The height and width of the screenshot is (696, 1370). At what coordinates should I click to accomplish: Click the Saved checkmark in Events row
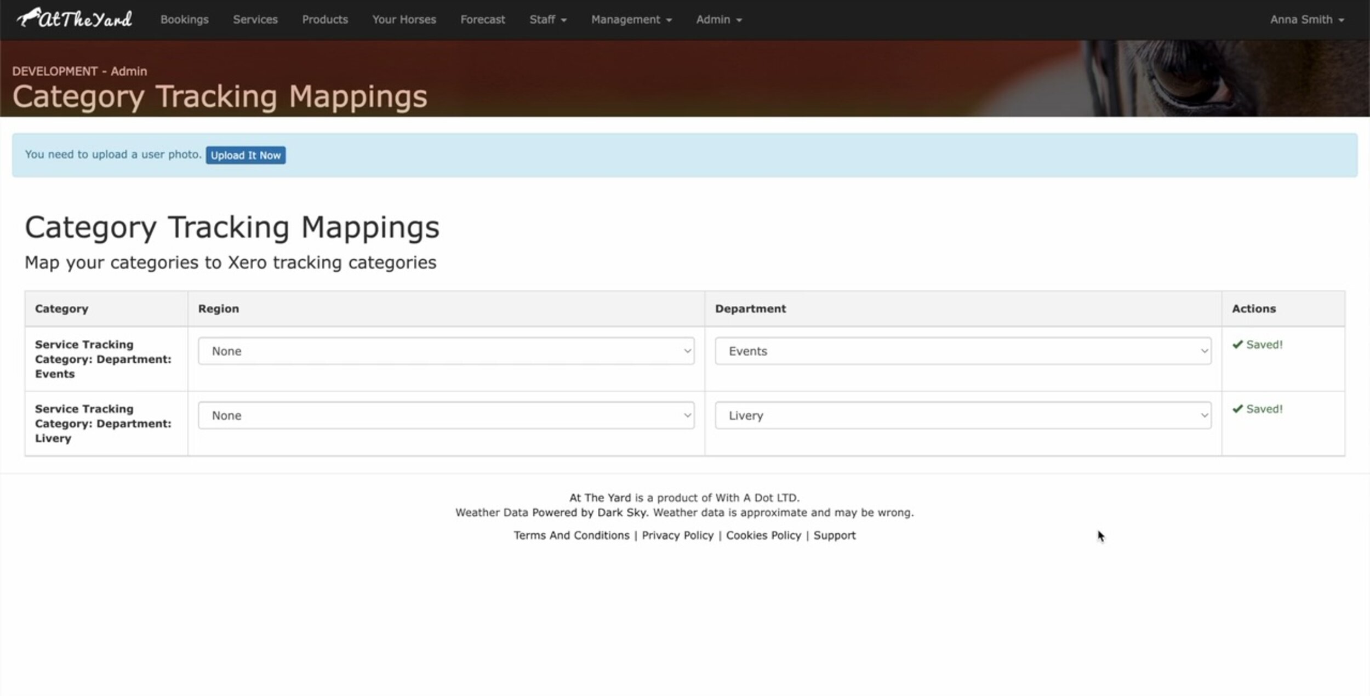[x=1237, y=345]
